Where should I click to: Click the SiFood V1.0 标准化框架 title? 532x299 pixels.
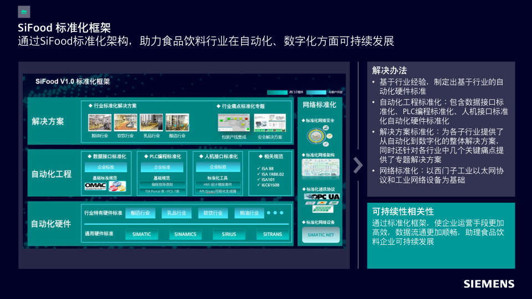tap(73, 81)
